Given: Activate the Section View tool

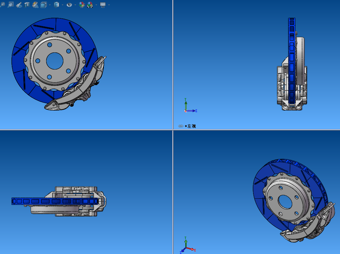Looking at the screenshot, I should (x=27, y=4).
